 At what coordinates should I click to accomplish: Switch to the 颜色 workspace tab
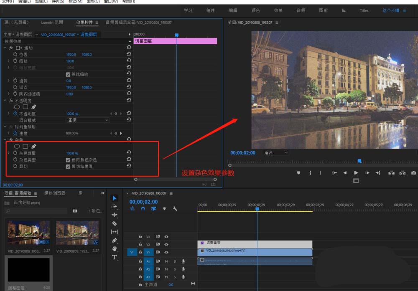tap(255, 10)
